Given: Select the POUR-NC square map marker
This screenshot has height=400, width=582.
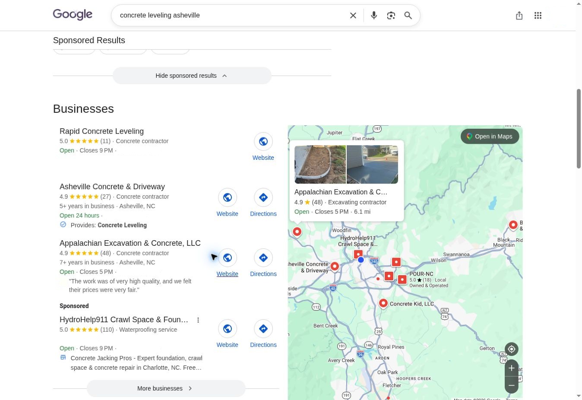Looking at the screenshot, I should (402, 279).
